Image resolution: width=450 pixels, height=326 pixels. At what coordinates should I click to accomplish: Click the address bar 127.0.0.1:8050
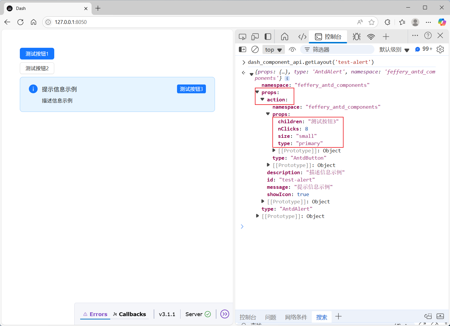(71, 22)
